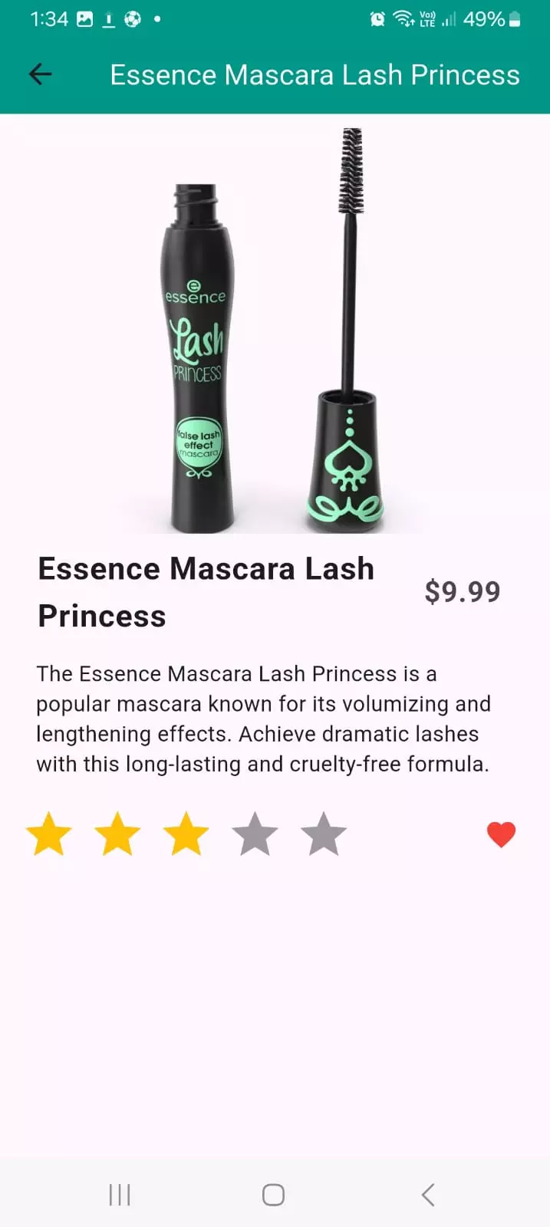
Task: Set rating to two stars
Action: (x=117, y=834)
